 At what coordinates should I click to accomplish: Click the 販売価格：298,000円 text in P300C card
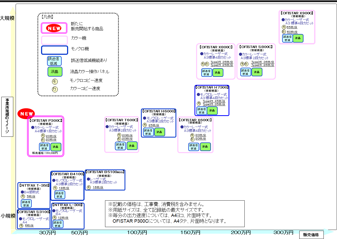[45, 153]
